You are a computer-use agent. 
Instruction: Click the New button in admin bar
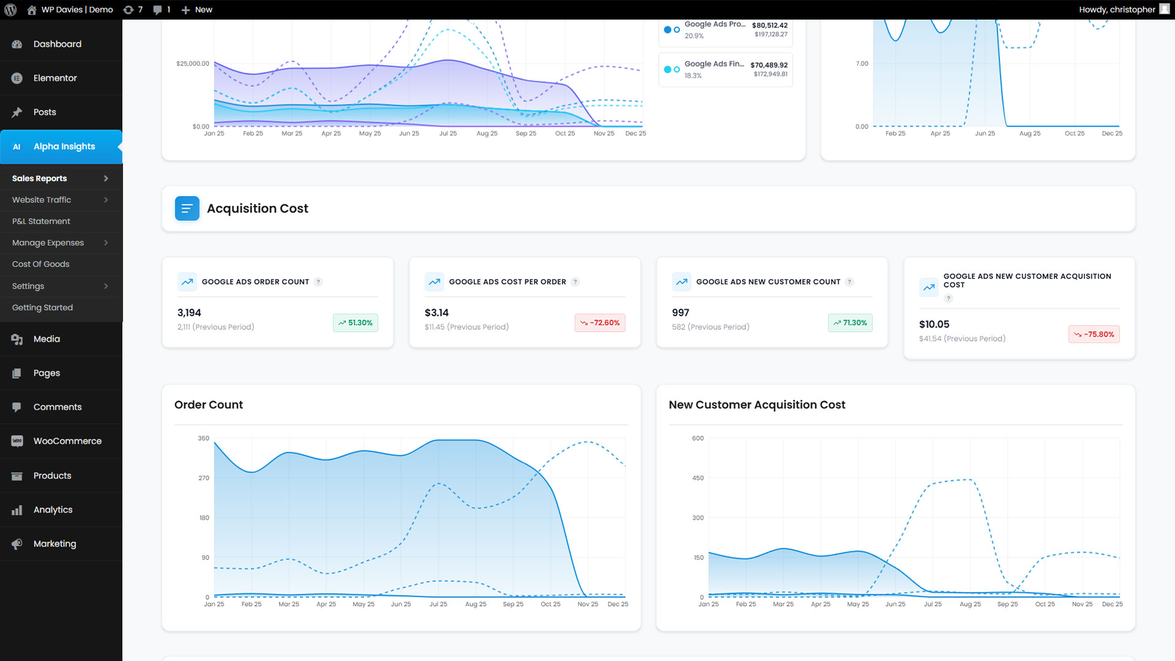click(x=197, y=10)
